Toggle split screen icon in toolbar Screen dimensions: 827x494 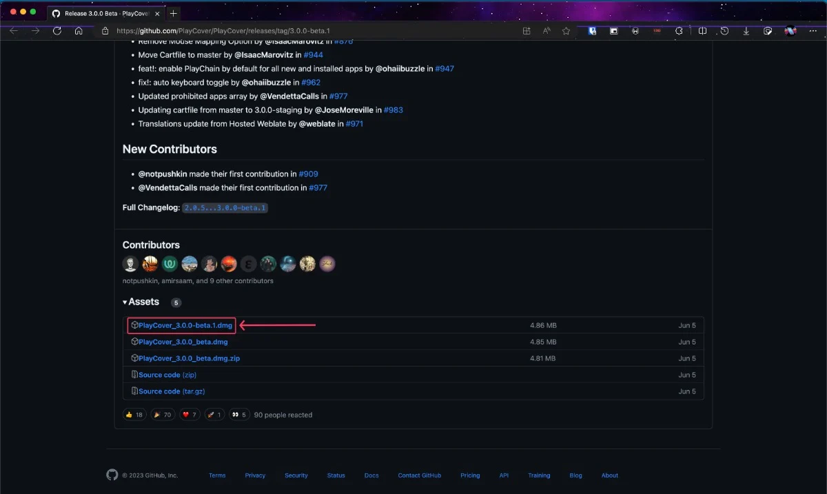pyautogui.click(x=702, y=31)
